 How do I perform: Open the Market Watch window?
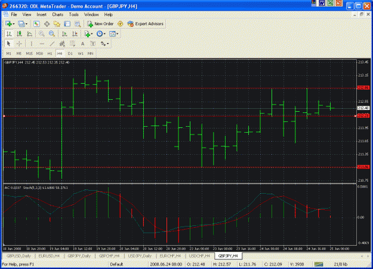click(36, 24)
